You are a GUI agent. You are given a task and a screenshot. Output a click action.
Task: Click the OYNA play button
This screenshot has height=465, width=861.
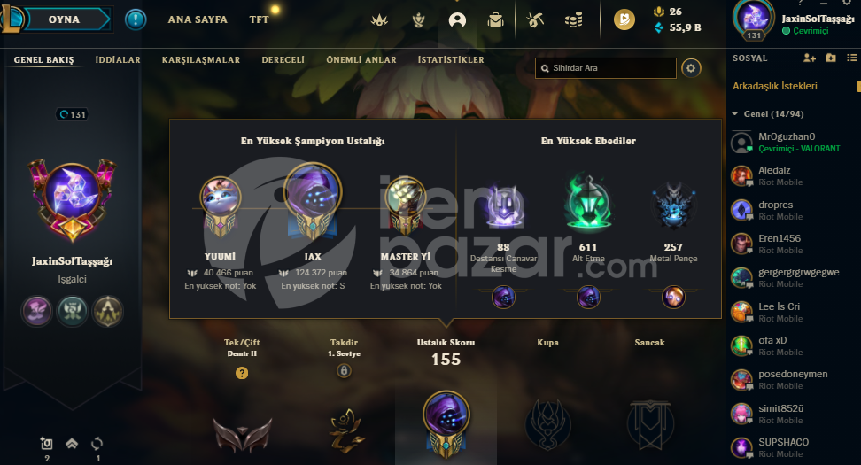[x=65, y=19]
